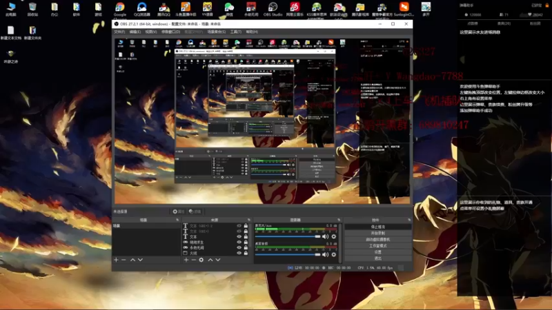Move the source down in the Sources panel

[x=218, y=260]
